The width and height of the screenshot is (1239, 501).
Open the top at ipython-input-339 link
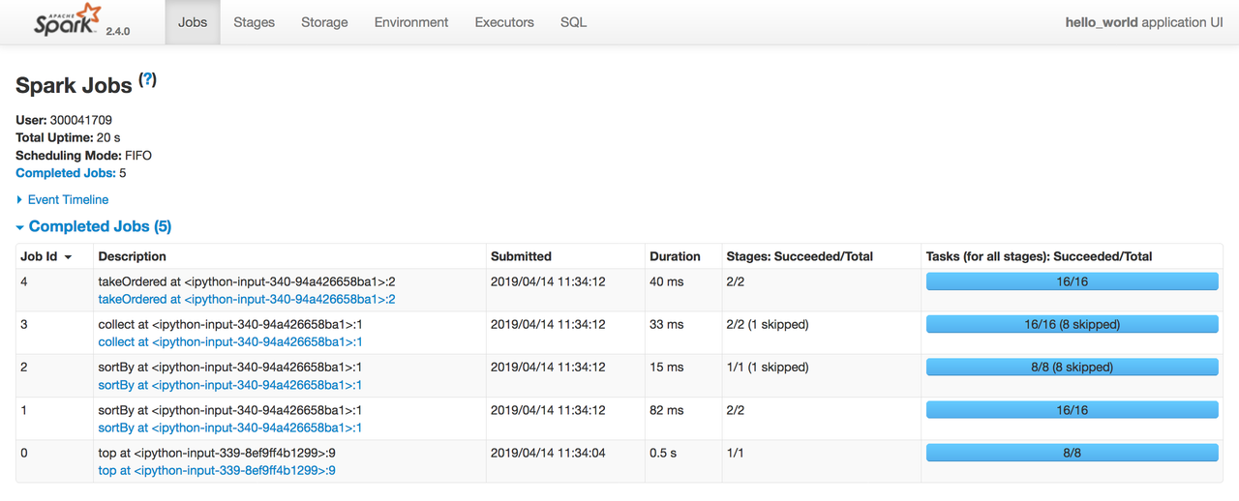(x=217, y=471)
